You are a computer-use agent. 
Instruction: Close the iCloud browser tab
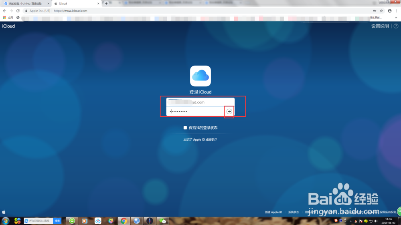click(x=98, y=4)
